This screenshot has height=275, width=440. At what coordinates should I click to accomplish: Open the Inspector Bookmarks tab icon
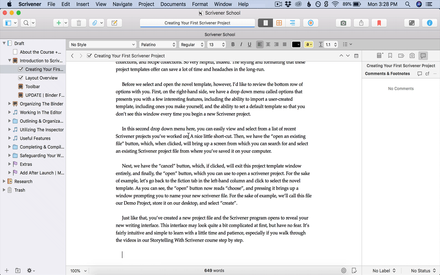[390, 55]
